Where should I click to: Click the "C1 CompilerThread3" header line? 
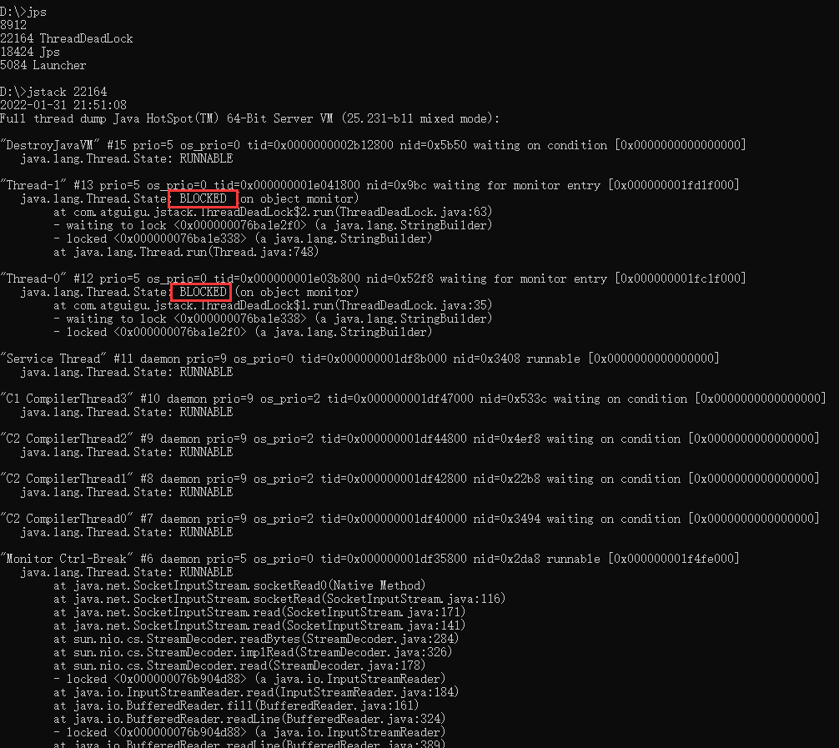[x=413, y=399]
